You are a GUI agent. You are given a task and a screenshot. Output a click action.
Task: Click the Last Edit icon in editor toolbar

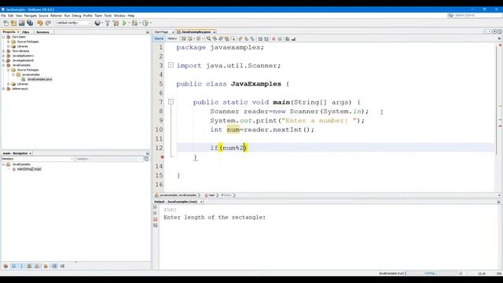click(x=184, y=39)
